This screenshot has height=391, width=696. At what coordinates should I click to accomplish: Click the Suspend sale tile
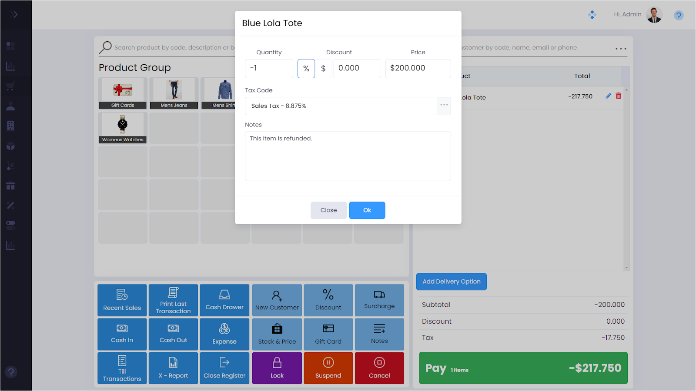pos(328,368)
